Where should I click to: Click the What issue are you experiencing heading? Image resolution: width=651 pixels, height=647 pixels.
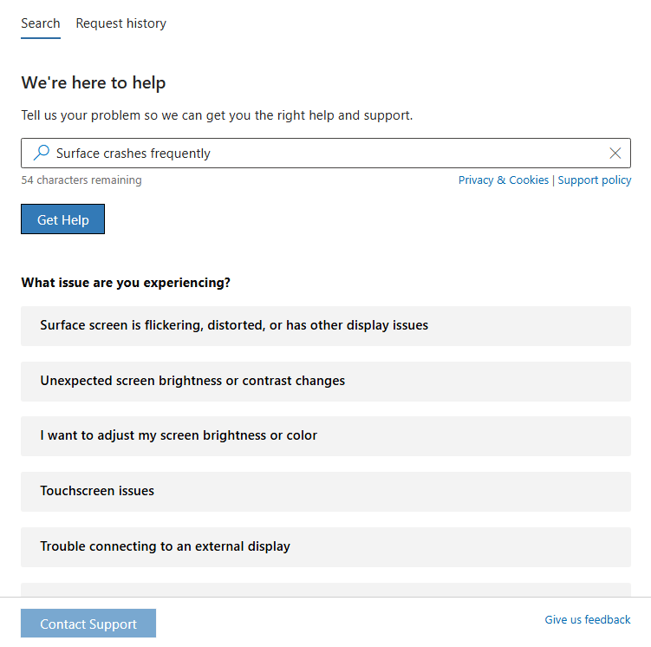[126, 283]
